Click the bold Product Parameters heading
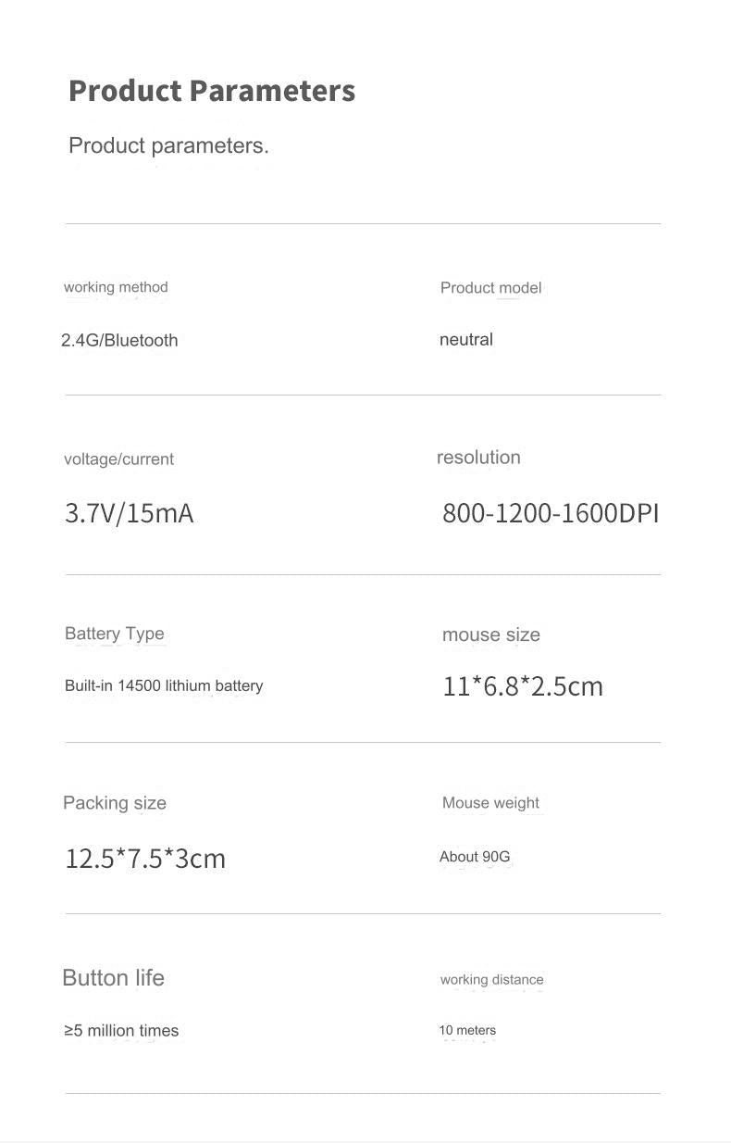Viewport: 731px width, 1143px height. pyautogui.click(x=212, y=91)
